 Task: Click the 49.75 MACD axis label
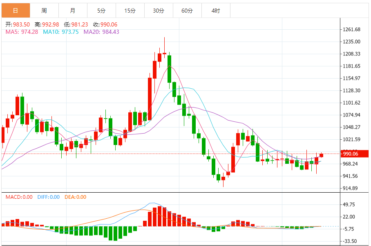[x=349, y=205]
